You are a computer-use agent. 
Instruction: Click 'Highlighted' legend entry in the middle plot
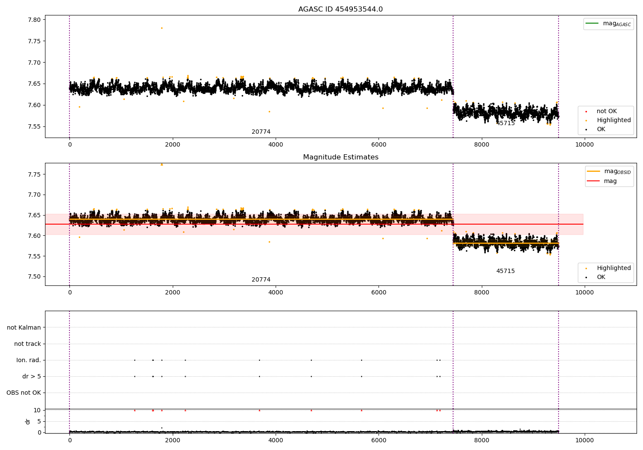pos(613,268)
